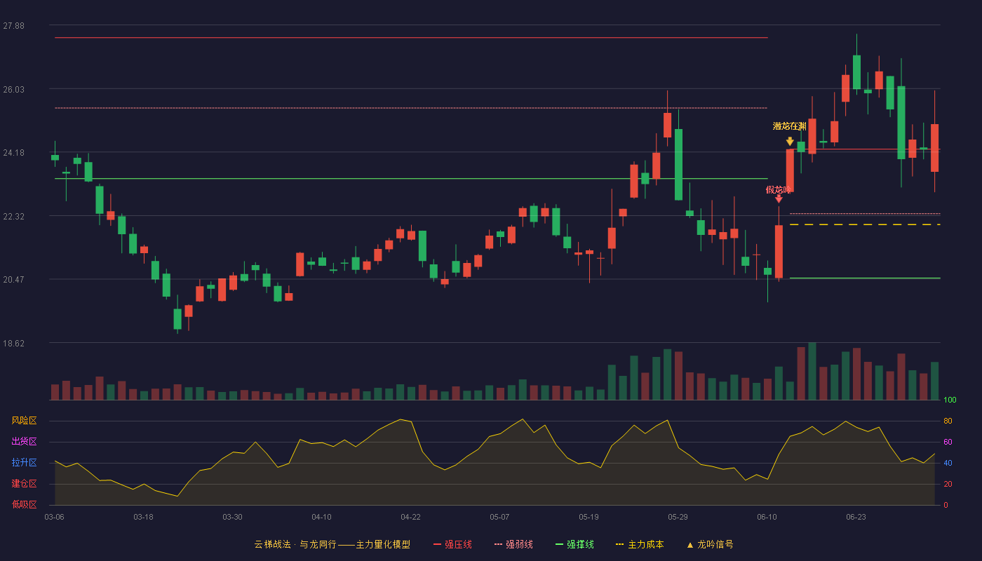Image resolution: width=982 pixels, height=561 pixels.
Task: Click the 拉升区 zone label
Action: point(24,463)
